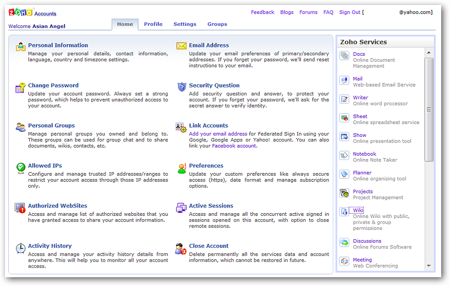
Task: Open the Blogs link
Action: (287, 12)
